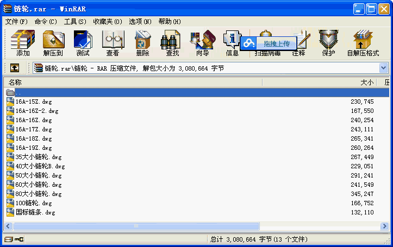Click the WinRAR title bar app icon
The width and height of the screenshot is (393, 247).
[7, 9]
